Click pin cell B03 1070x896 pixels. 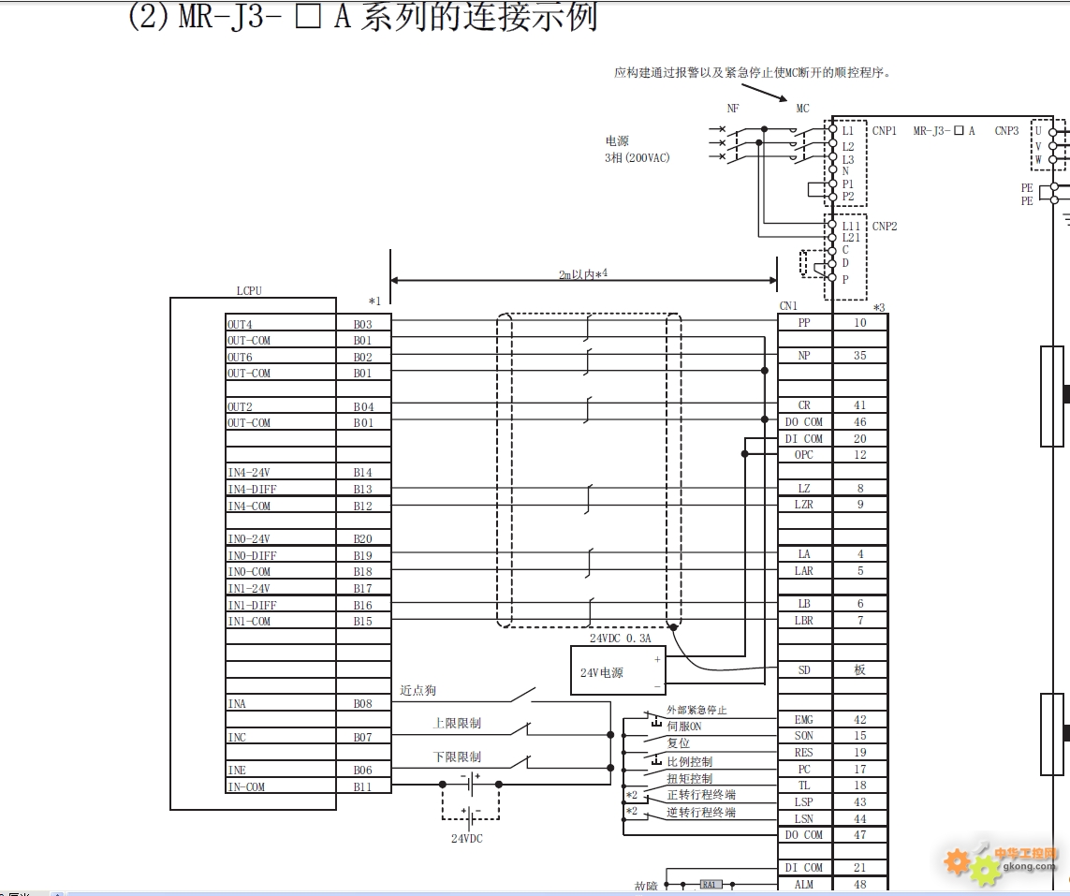(x=363, y=323)
